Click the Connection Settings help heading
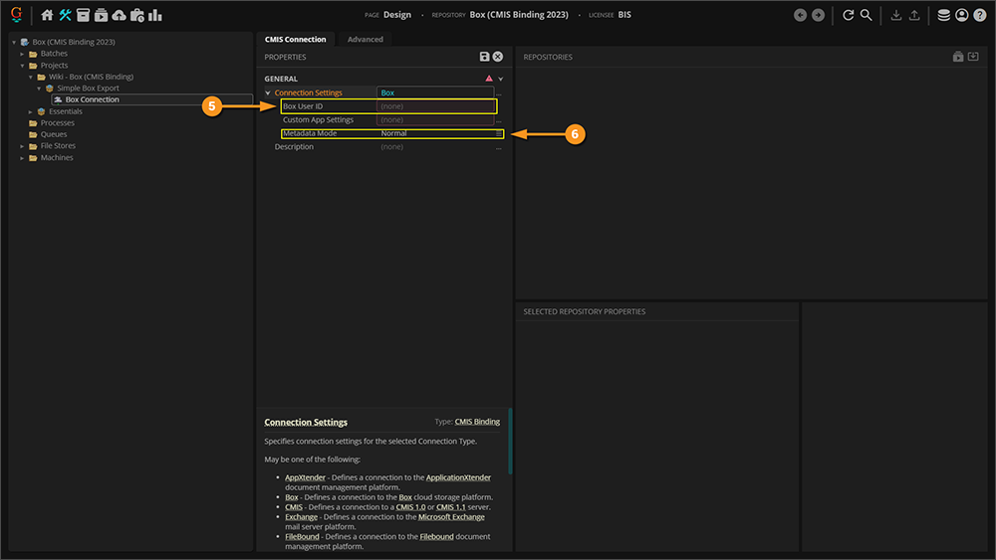 (x=306, y=423)
